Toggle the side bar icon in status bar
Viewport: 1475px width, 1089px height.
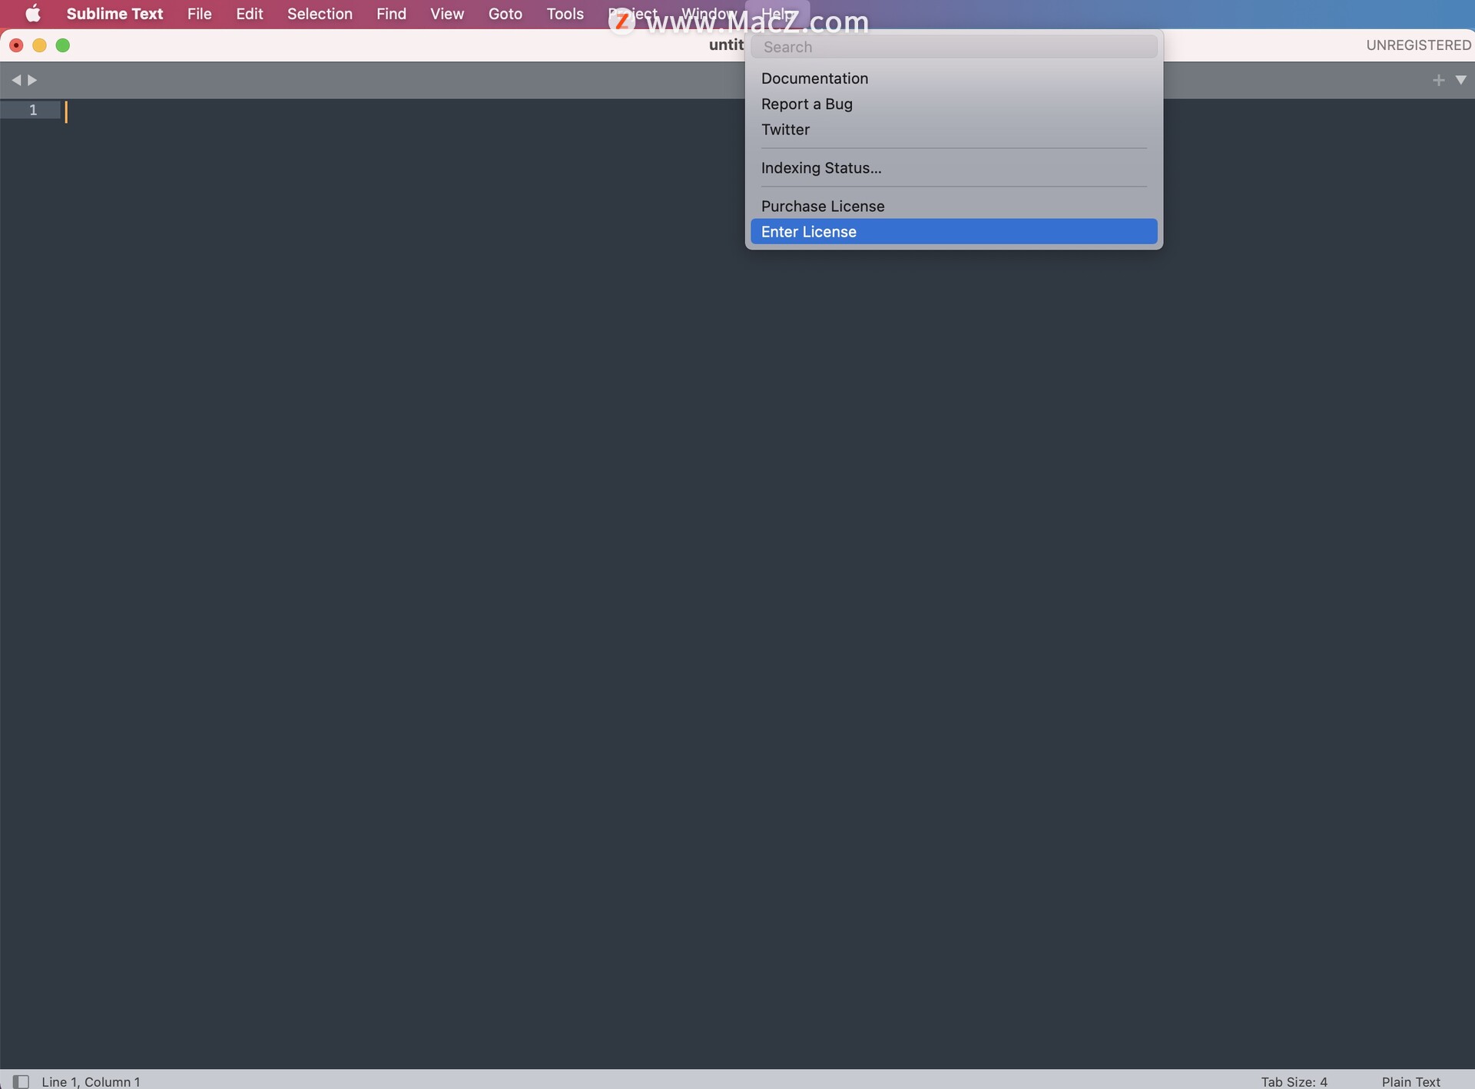click(x=21, y=1081)
